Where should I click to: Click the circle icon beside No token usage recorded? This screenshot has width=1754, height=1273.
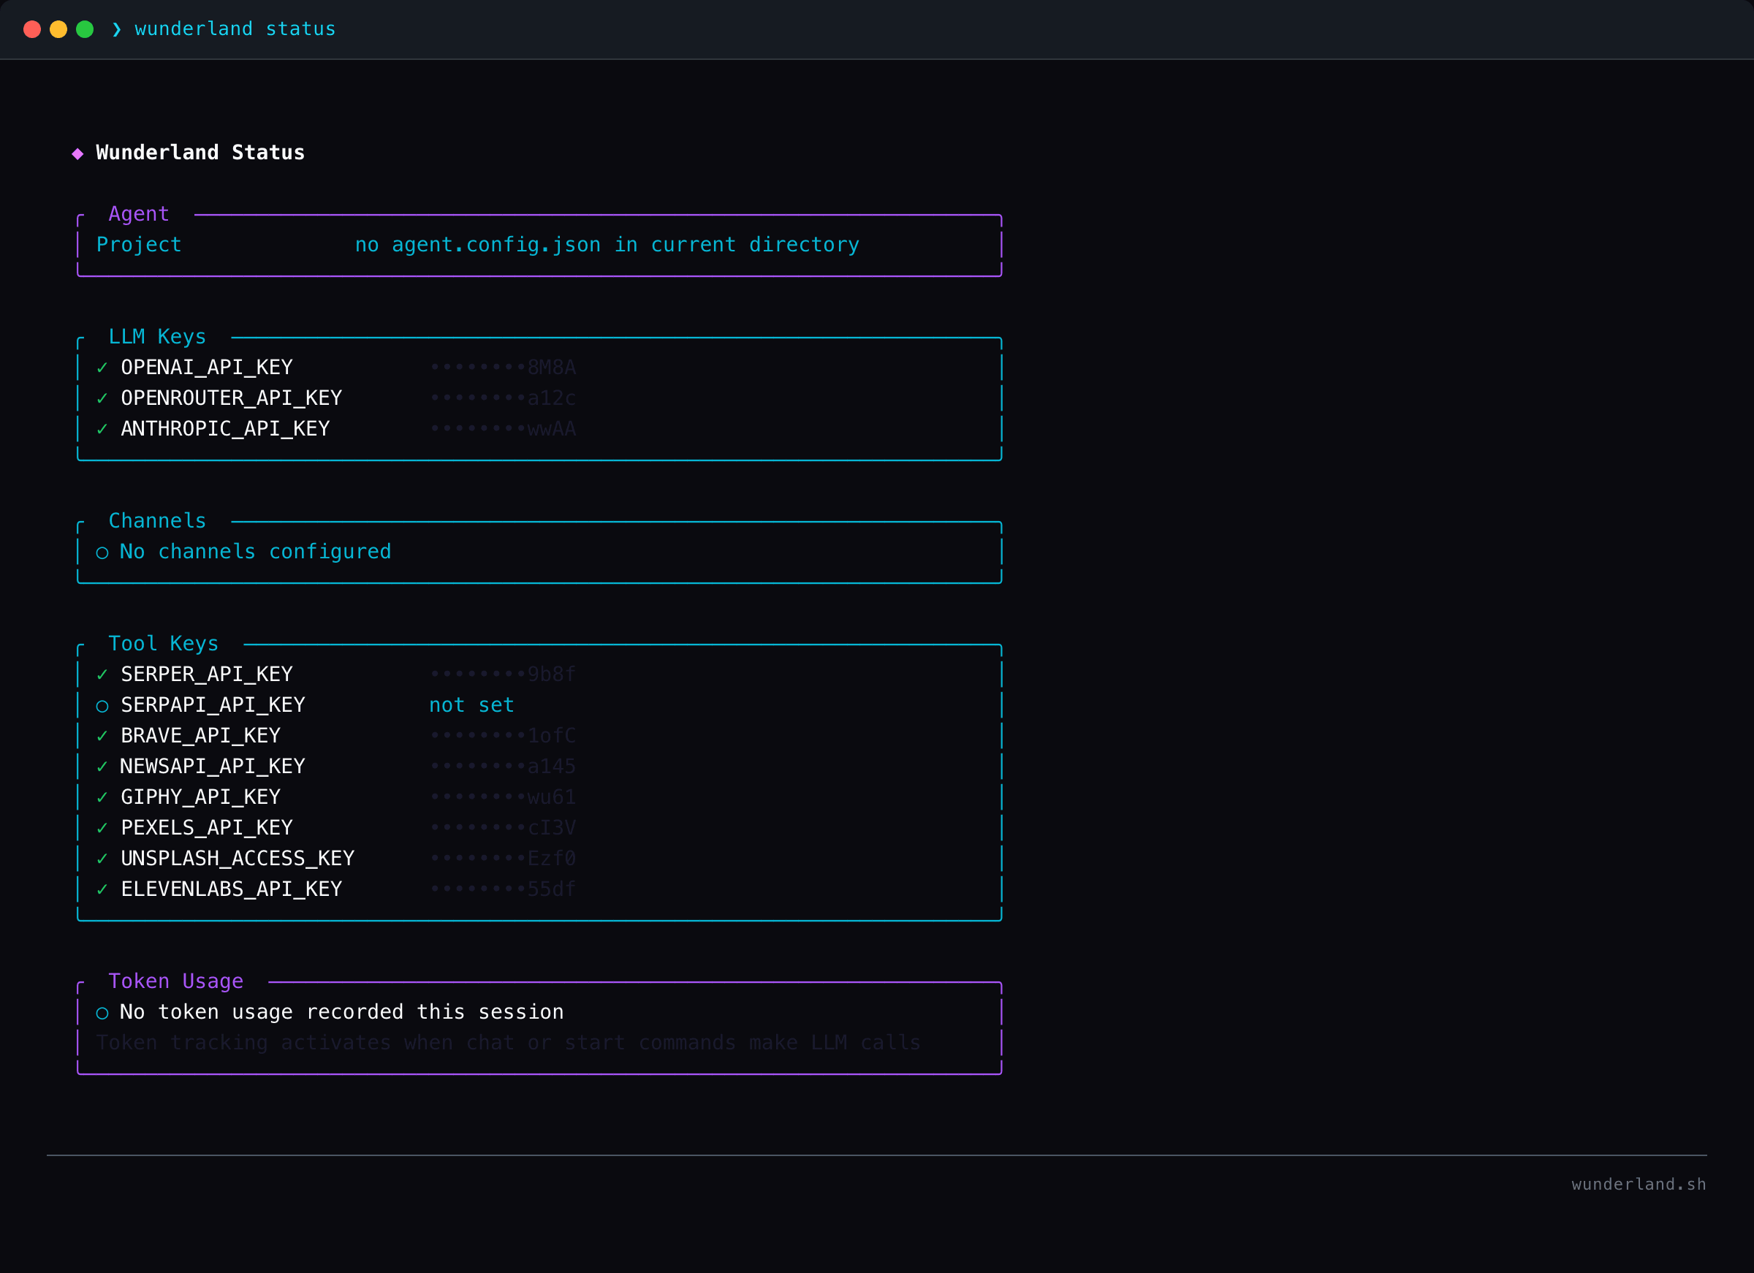[103, 1011]
